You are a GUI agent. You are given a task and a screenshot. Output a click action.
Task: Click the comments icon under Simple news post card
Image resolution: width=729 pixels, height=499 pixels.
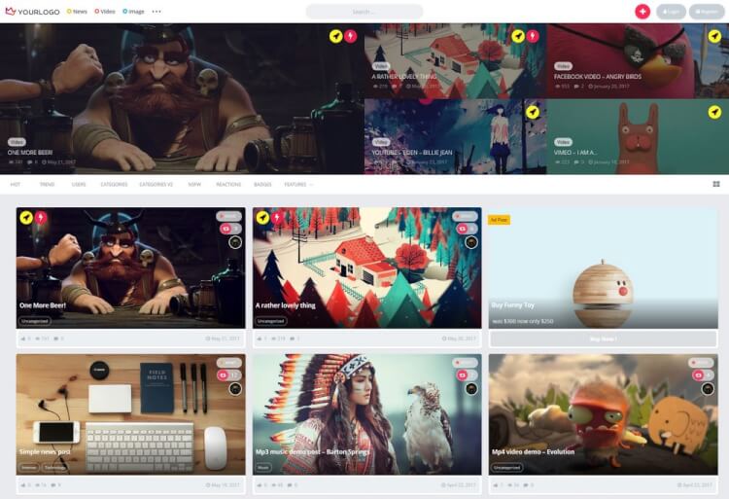click(x=53, y=485)
